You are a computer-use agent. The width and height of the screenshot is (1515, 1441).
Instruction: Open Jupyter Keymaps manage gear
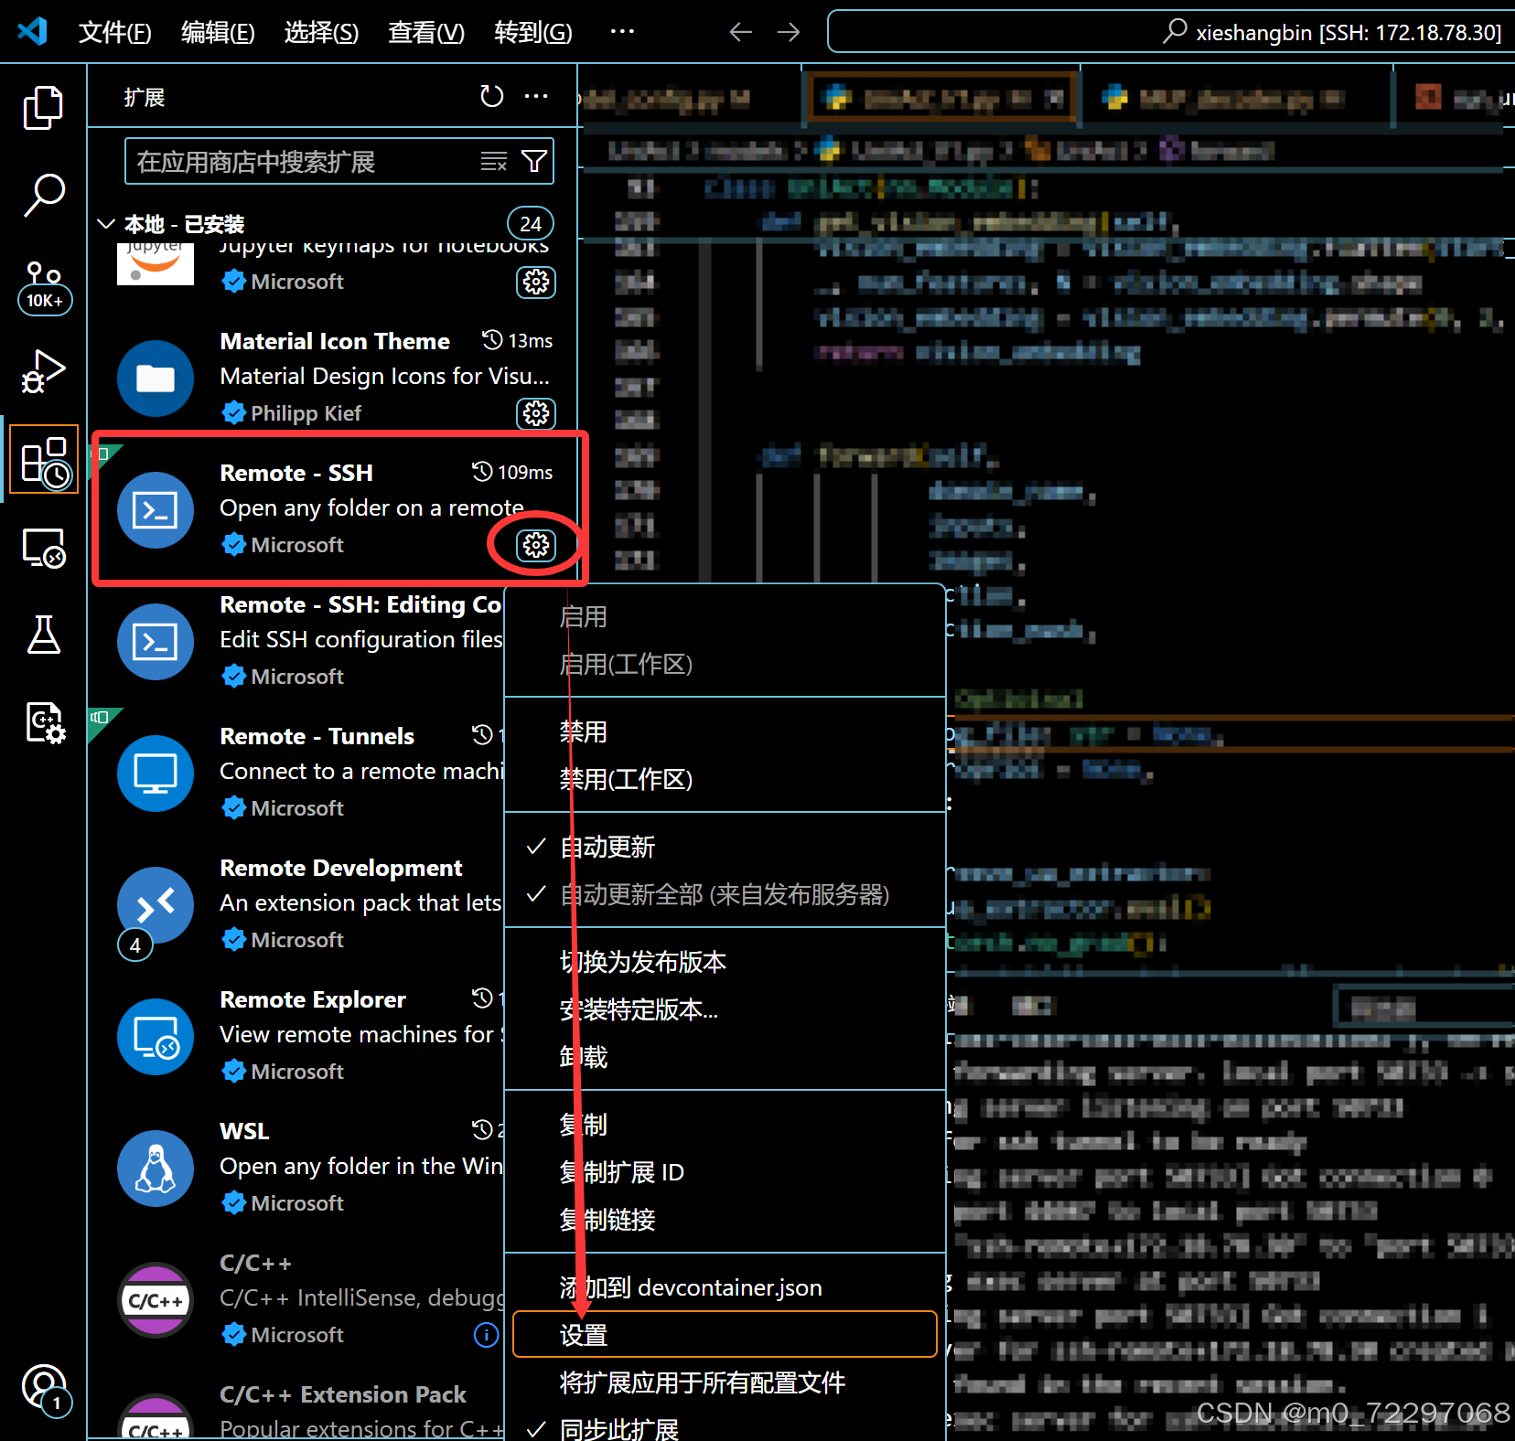pyautogui.click(x=536, y=282)
